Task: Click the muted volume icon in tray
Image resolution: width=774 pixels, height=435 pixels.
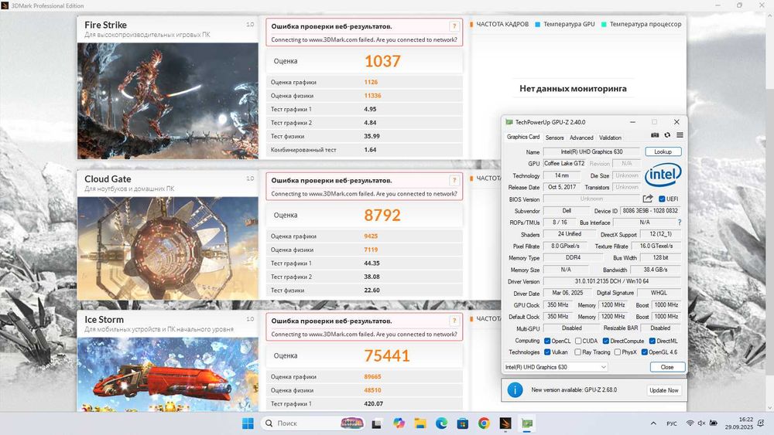Action: point(701,423)
